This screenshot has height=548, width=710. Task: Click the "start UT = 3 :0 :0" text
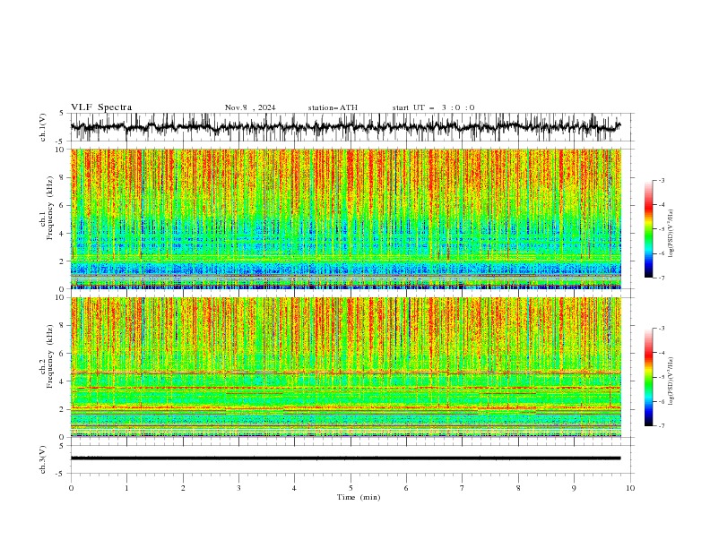coord(433,107)
